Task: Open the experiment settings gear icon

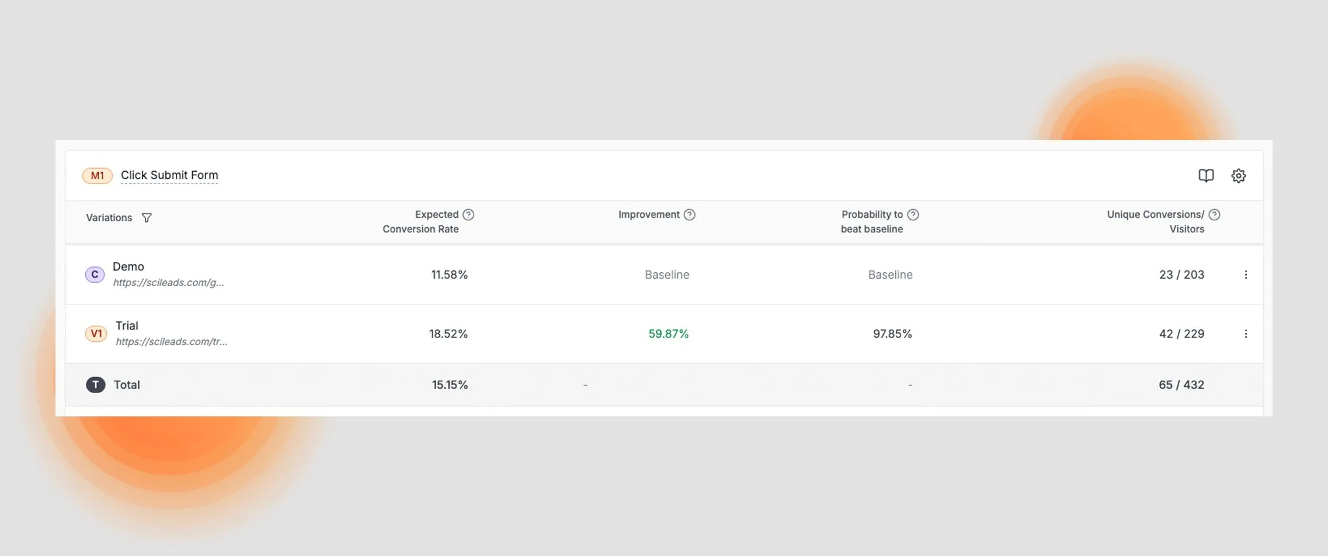Action: tap(1239, 175)
